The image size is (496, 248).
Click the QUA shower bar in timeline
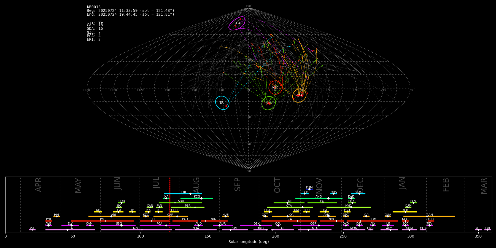[x=388, y=216]
